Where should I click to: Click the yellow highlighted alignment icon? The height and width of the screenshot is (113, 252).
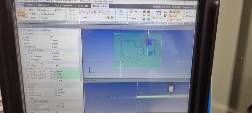[x=100, y=12]
